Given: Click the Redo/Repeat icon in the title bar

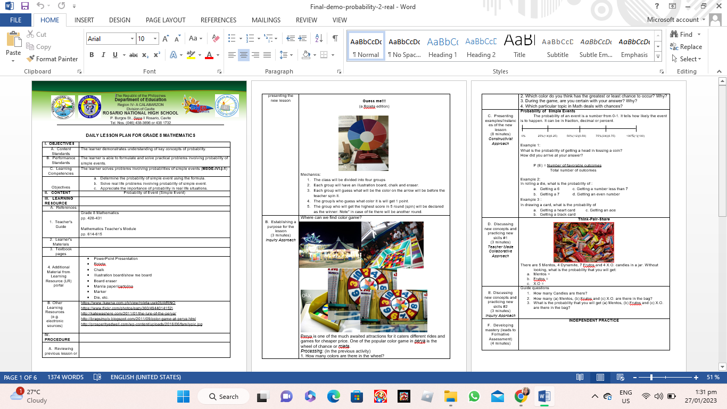Looking at the screenshot, I should click(x=61, y=6).
